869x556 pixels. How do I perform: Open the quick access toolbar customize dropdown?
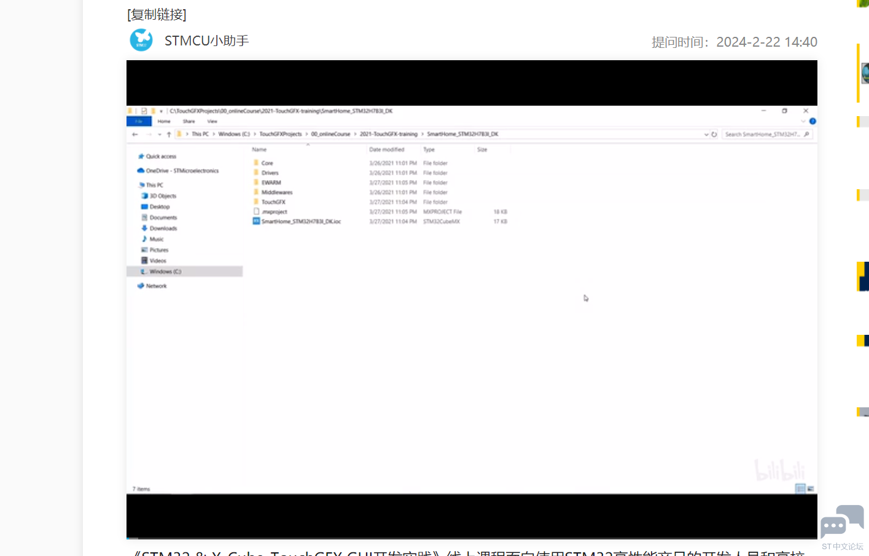161,111
